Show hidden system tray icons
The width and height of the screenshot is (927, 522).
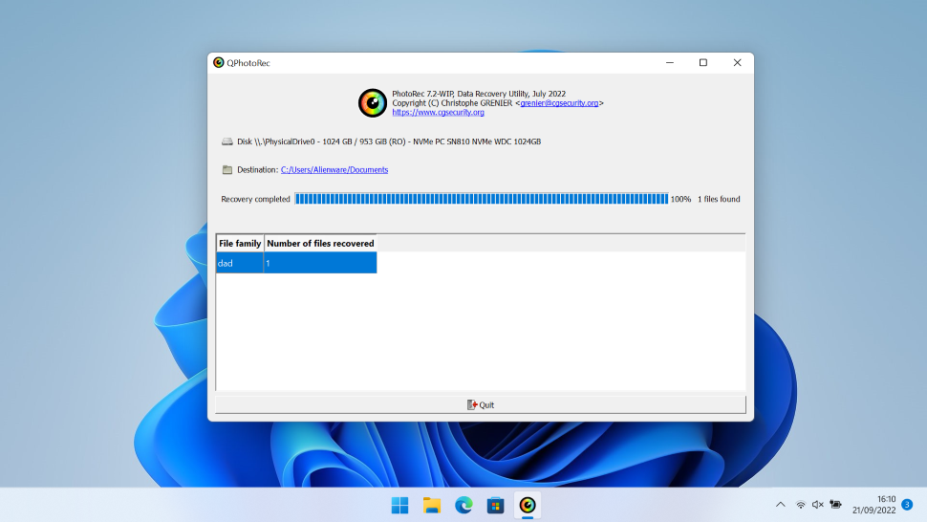pyautogui.click(x=781, y=505)
